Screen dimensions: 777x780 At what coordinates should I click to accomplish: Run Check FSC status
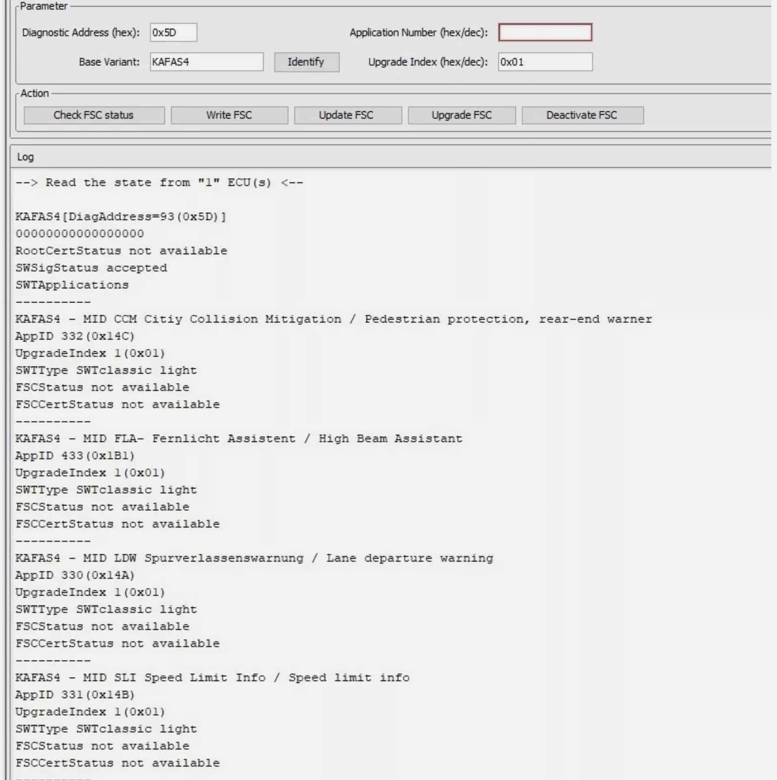[x=94, y=115]
